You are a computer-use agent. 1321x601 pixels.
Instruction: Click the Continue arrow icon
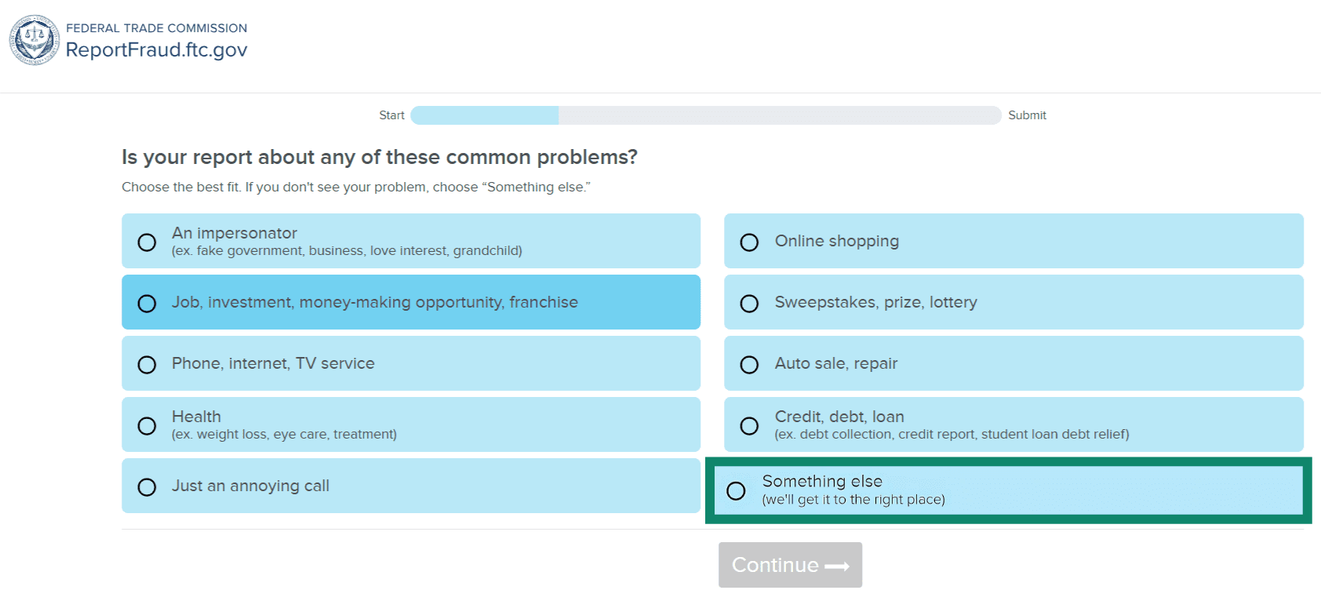click(x=839, y=564)
